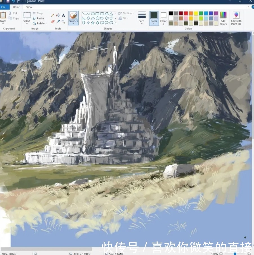Select the Brushes tool
The height and width of the screenshot is (255, 254).
73,17
